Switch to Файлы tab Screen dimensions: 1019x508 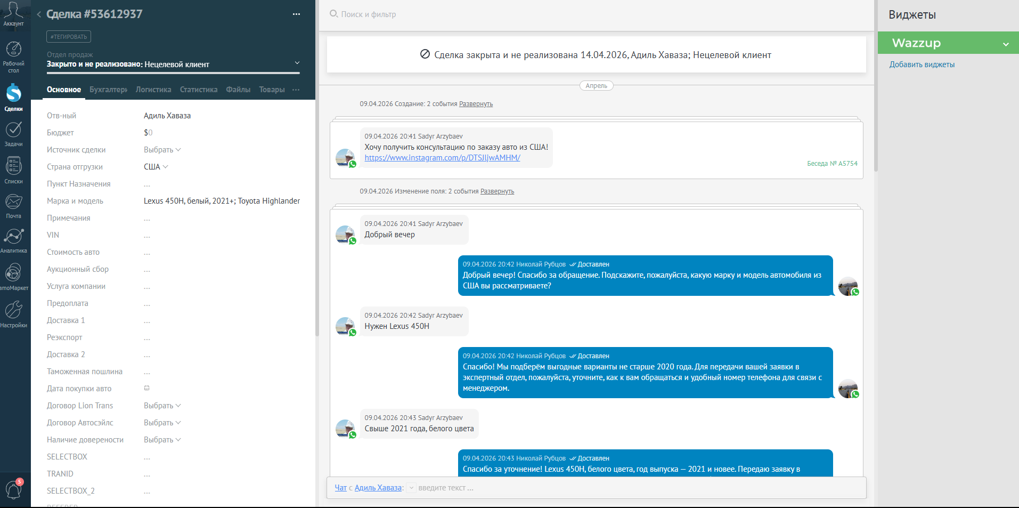coord(238,90)
